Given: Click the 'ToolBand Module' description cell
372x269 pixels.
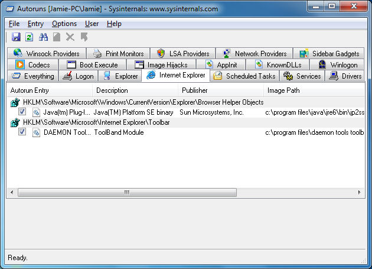Looking at the screenshot, I should point(119,132).
